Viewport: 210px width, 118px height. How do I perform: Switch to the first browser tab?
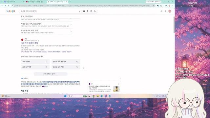point(13,2)
